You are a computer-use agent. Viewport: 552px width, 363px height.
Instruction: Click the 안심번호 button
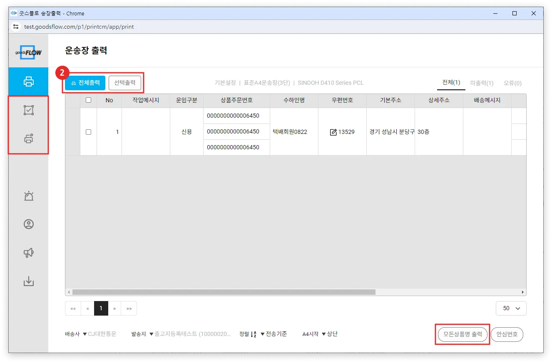click(507, 334)
